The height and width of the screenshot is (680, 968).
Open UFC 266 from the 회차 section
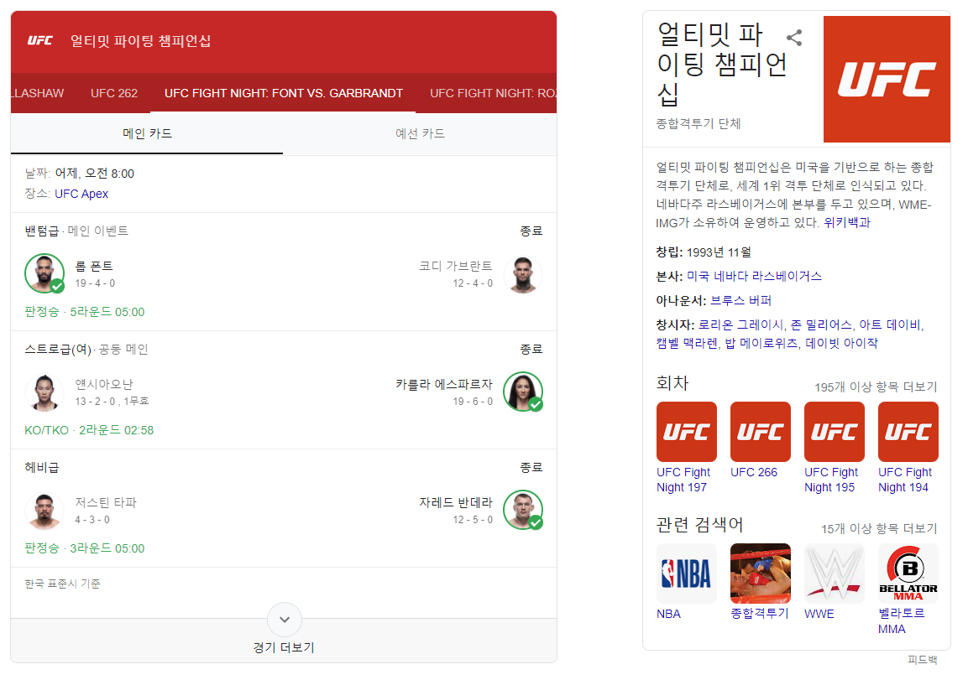[x=760, y=431]
